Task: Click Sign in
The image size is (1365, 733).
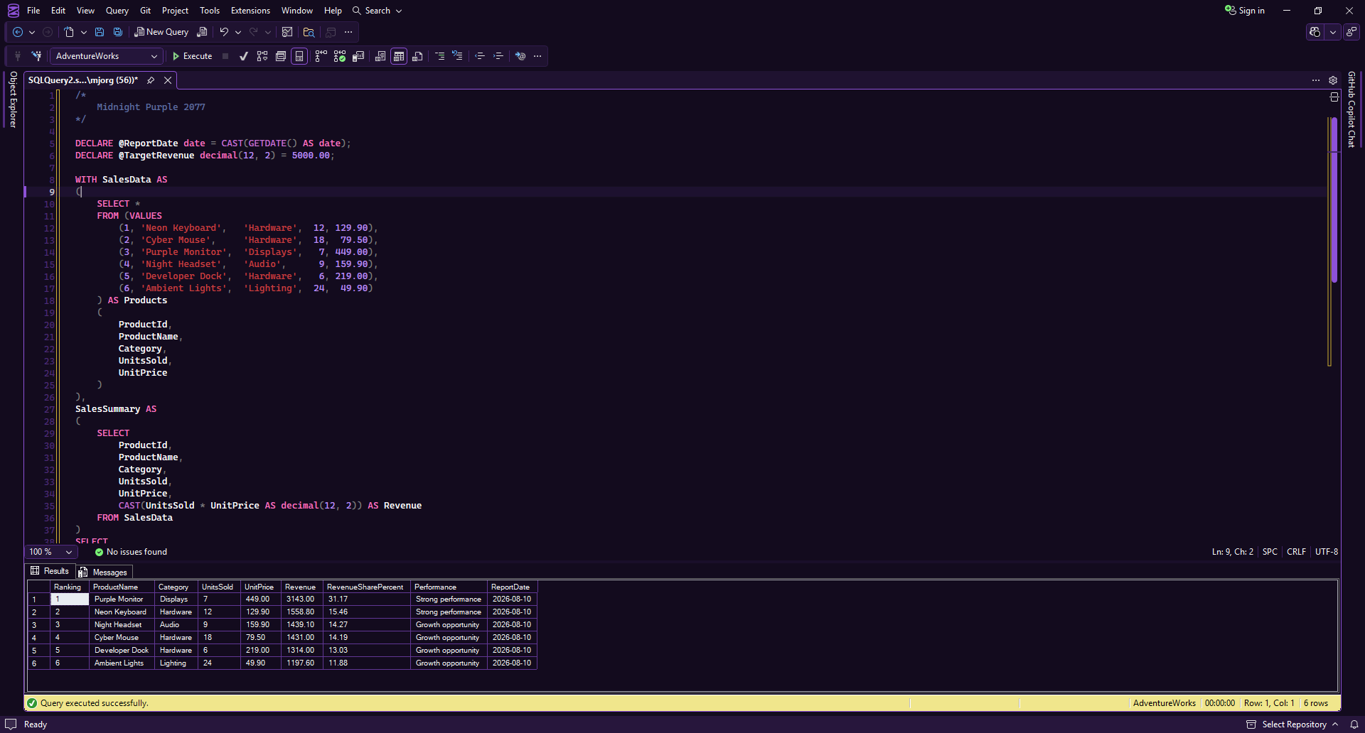Action: (x=1245, y=11)
